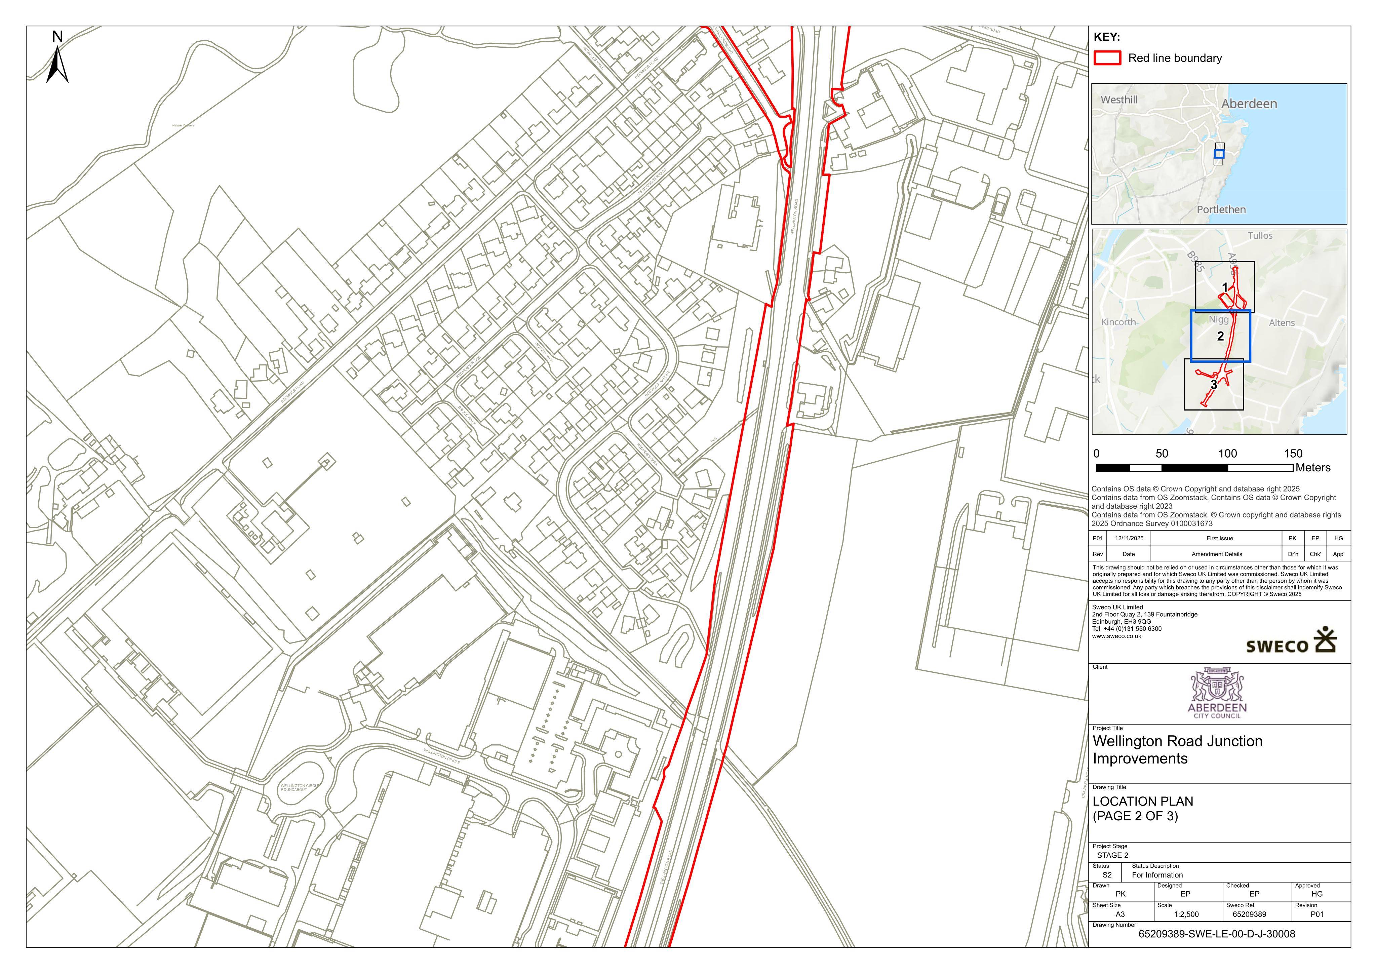Viewport: 1377px width, 974px height.
Task: Click the "Nigg" place label
Action: pos(1218,320)
